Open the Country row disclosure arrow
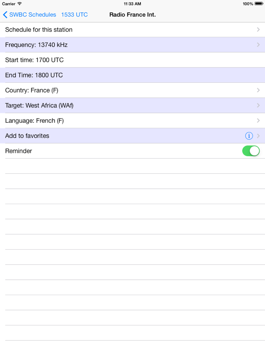 coord(258,90)
